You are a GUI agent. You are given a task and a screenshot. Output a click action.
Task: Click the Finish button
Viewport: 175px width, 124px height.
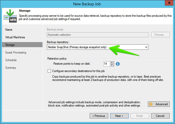pyautogui.click(x=140, y=116)
